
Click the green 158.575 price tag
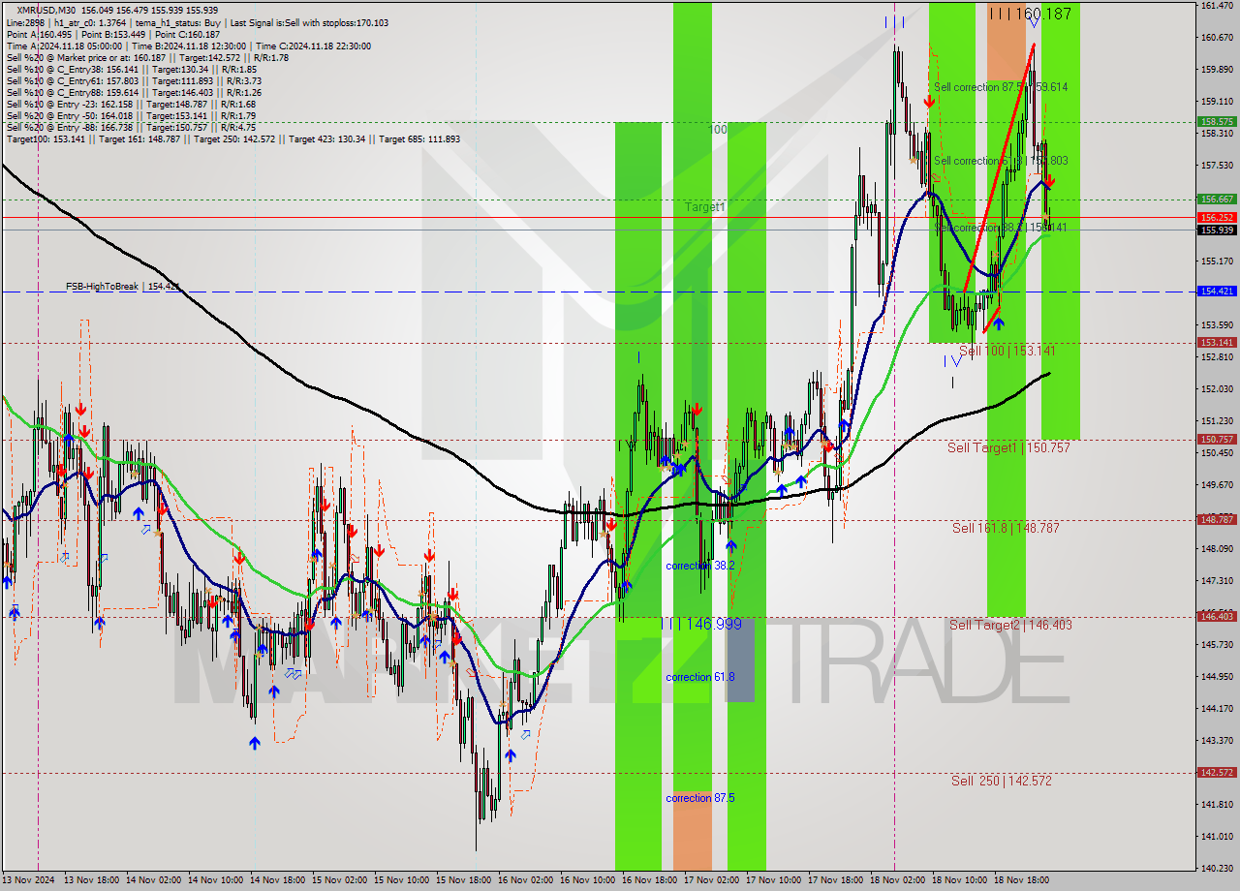click(1217, 122)
